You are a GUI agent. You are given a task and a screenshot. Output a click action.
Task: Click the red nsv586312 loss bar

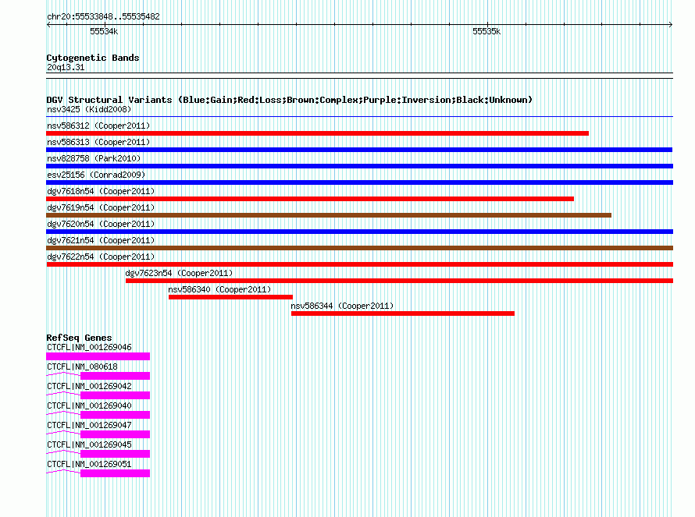click(317, 133)
